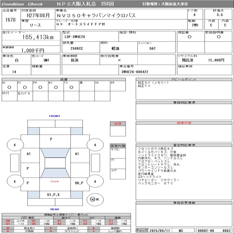Select the FRONT label on the diagram

click(x=55, y=116)
